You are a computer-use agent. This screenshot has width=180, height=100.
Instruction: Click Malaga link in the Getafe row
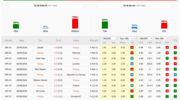76,48
